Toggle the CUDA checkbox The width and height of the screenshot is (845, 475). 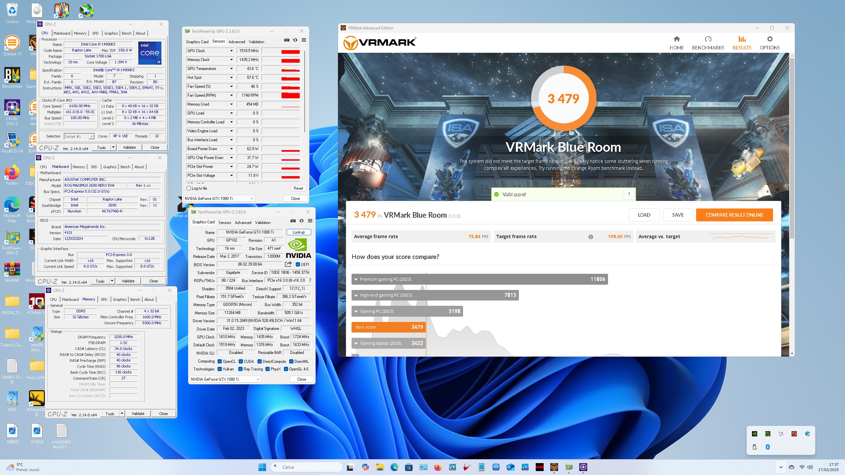pyautogui.click(x=241, y=362)
